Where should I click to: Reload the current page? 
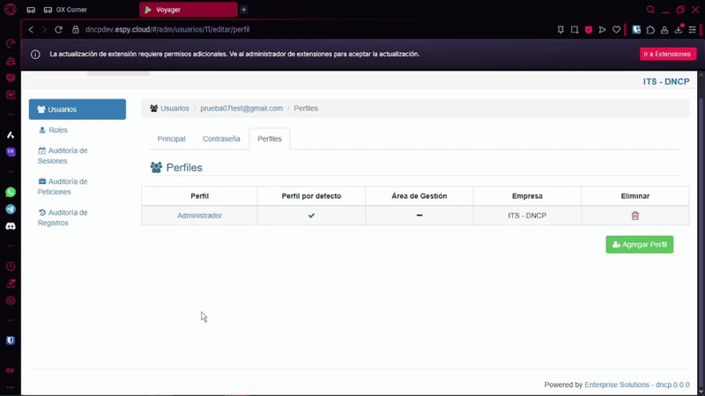[58, 29]
